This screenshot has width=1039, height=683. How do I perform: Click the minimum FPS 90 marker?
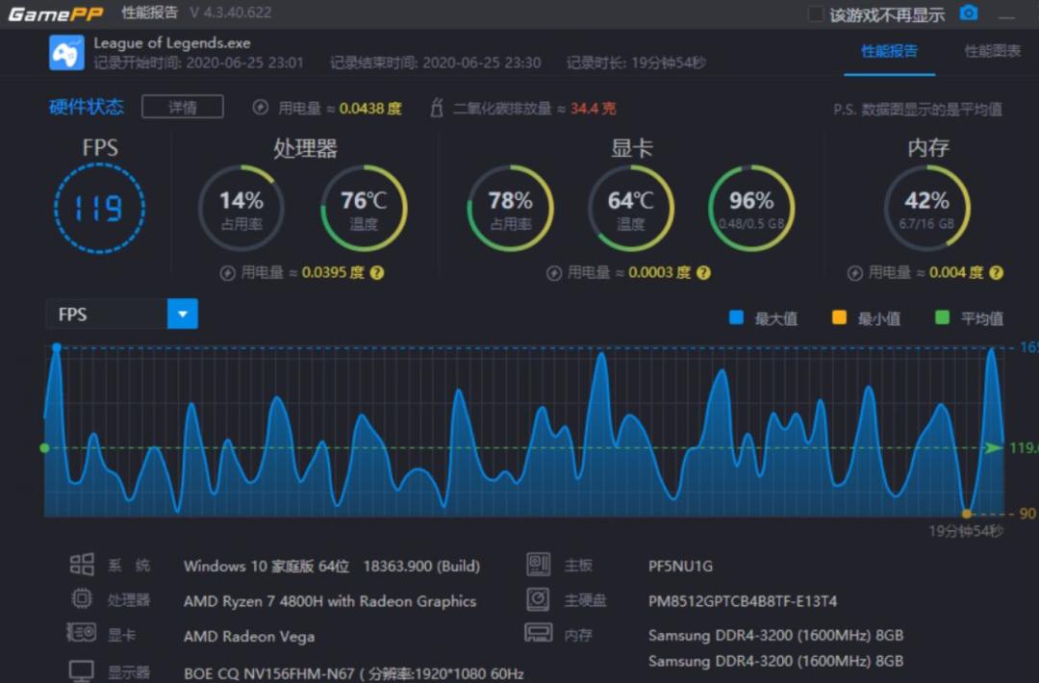click(967, 514)
